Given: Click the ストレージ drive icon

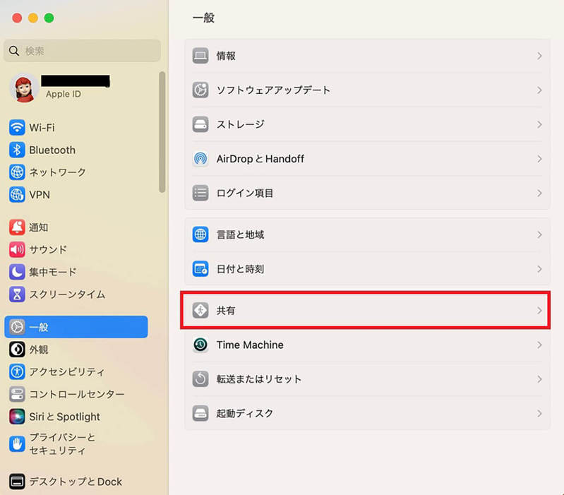Looking at the screenshot, I should point(200,124).
